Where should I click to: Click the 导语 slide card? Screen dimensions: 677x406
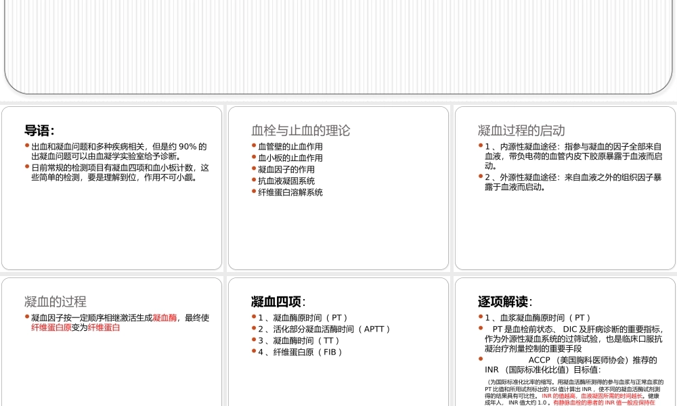[x=112, y=186]
